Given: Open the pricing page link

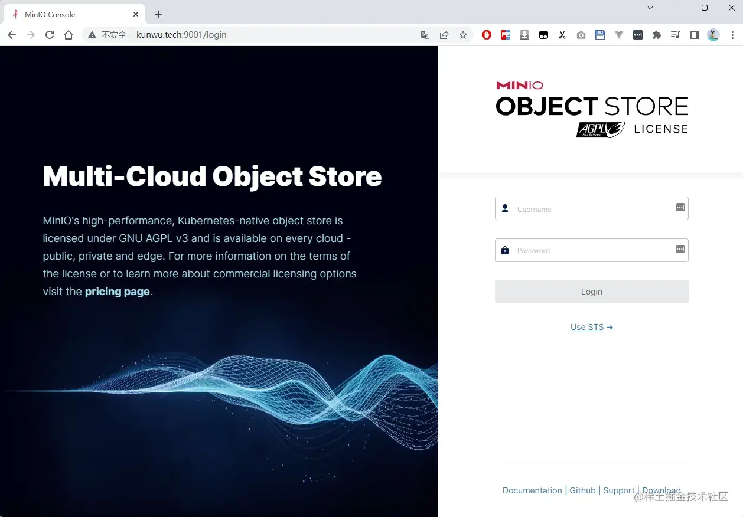Looking at the screenshot, I should click(118, 292).
